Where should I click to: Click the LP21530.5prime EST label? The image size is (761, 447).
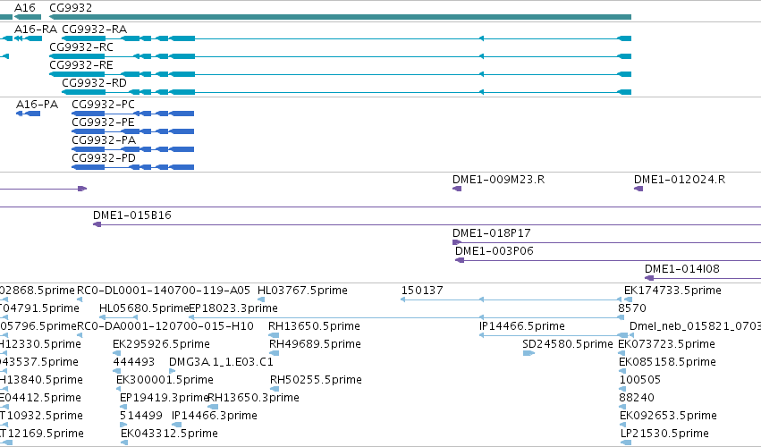[664, 434]
